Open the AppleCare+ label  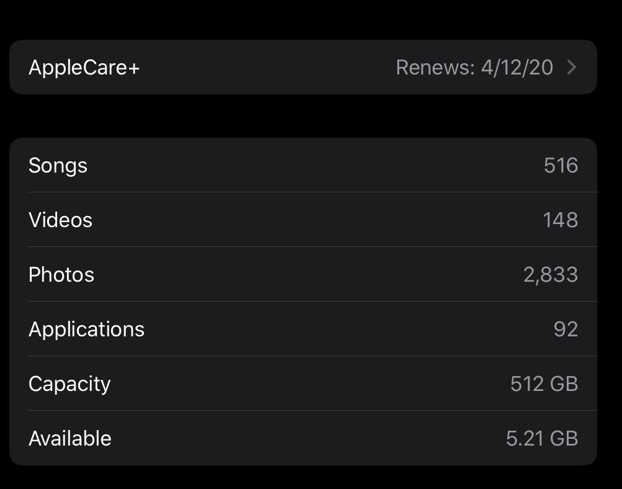84,67
